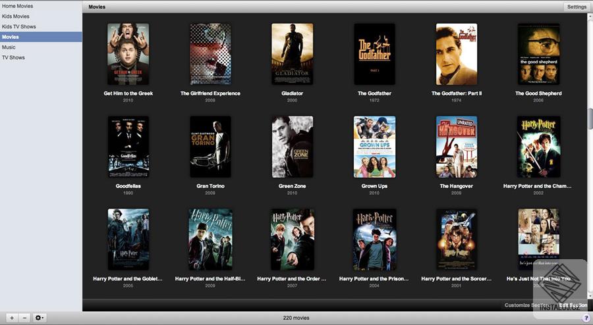Click the year 1974 under Godfather Part II
This screenshot has height=325, width=593.
(457, 101)
